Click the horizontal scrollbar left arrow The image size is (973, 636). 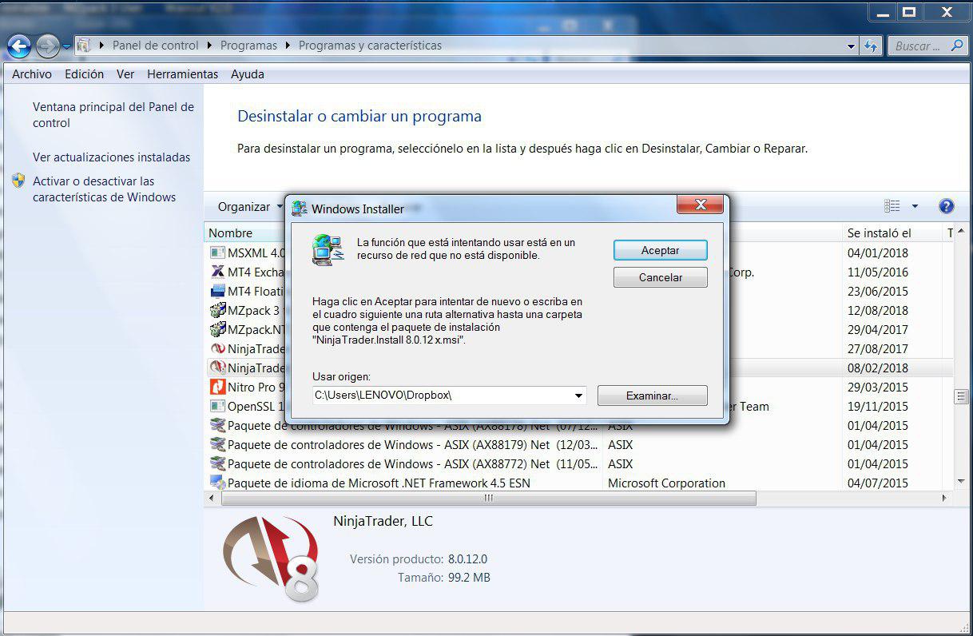point(212,498)
